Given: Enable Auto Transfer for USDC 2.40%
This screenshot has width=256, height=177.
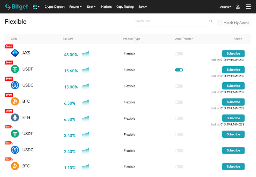Looking at the screenshot, I should (179, 151).
